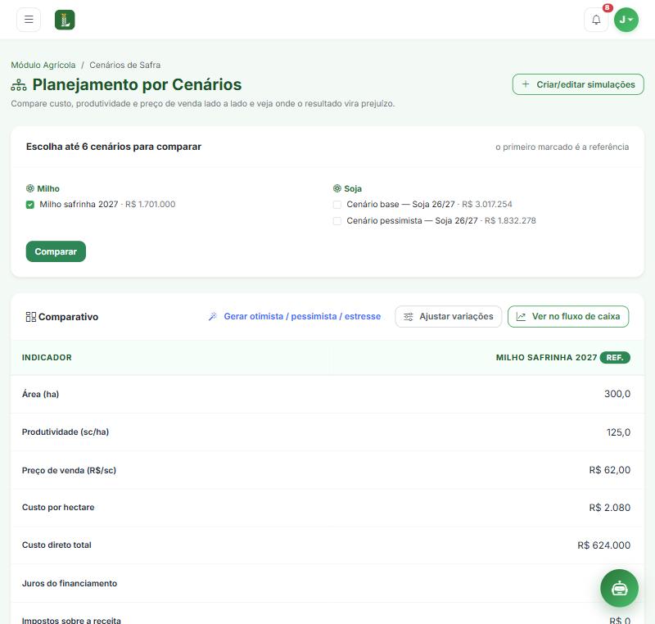Click Ver no fluxo de caixa
This screenshot has height=624, width=655.
tap(568, 317)
